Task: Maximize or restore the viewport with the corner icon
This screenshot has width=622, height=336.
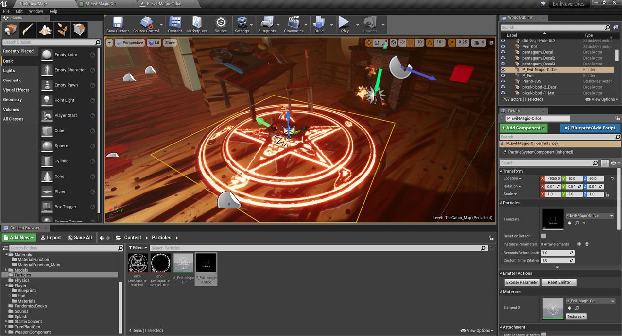Action: pyautogui.click(x=491, y=43)
